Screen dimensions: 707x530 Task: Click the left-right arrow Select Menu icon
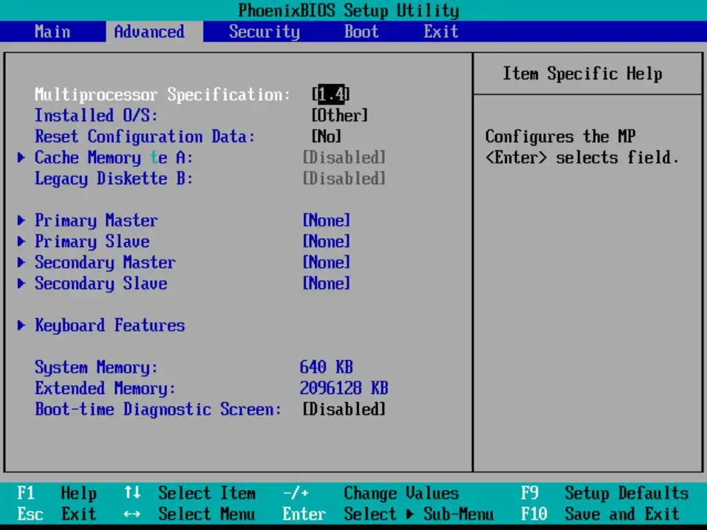click(132, 513)
